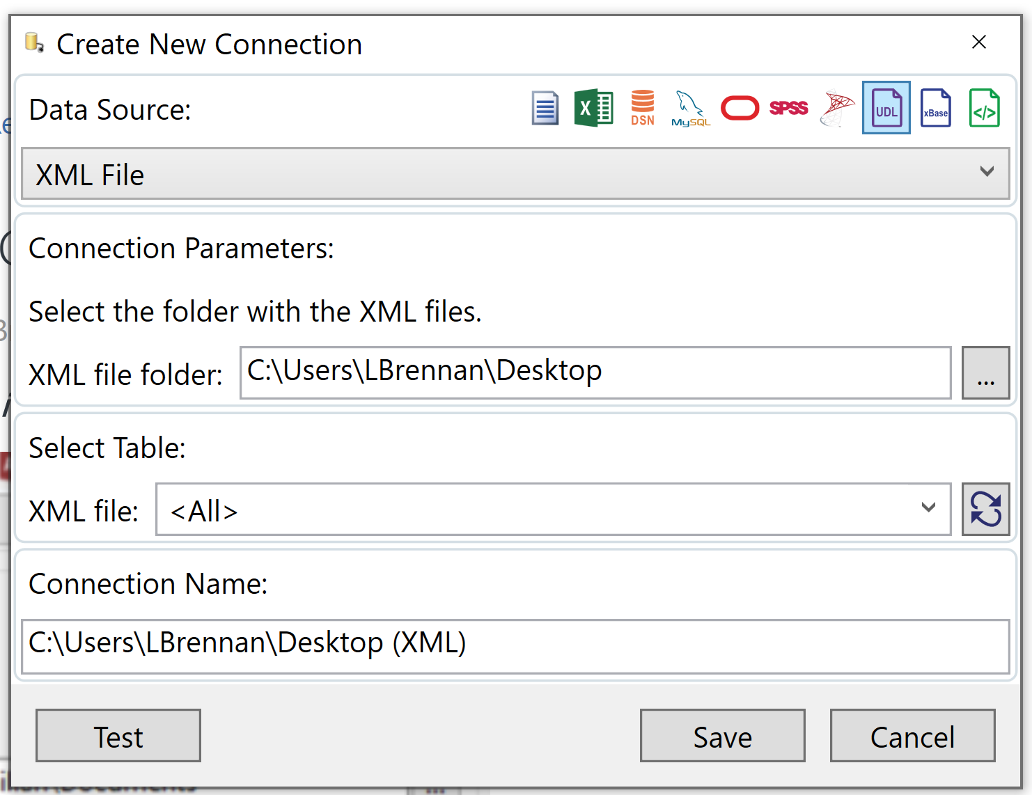Image resolution: width=1032 pixels, height=795 pixels.
Task: Click the refresh button beside XML file dropdown
Action: 985,510
